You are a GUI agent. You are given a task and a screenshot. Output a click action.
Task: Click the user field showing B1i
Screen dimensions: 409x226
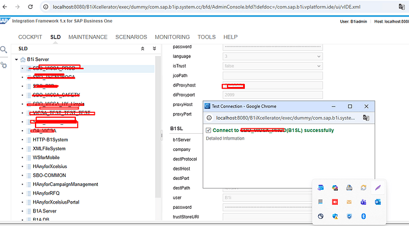pyautogui.click(x=267, y=198)
